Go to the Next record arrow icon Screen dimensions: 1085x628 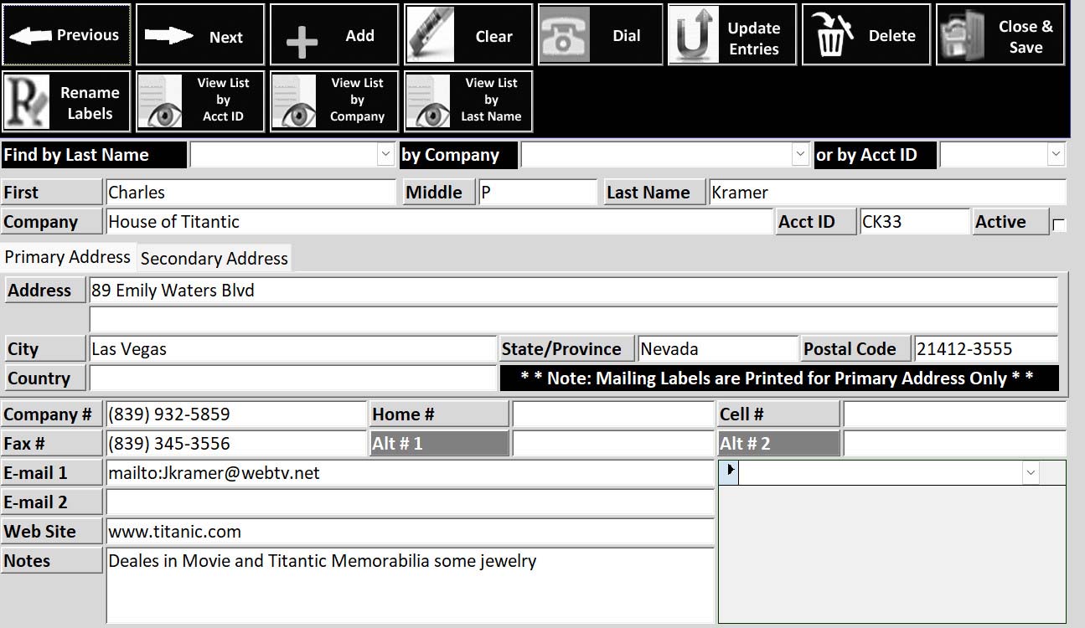[x=168, y=35]
